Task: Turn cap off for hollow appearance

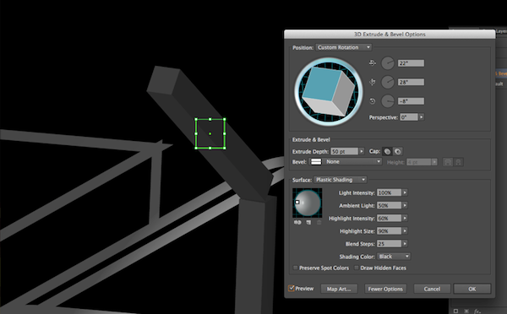Action: click(x=398, y=151)
